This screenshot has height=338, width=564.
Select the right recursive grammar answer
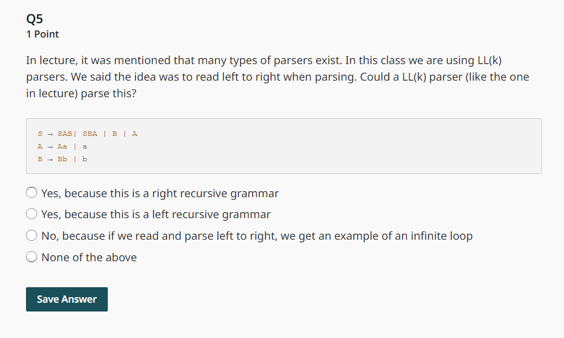pos(32,192)
